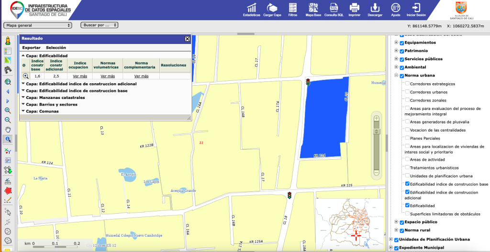Uncheck Edificabilidad indice de construccion base checkbox
Image resolution: width=490 pixels, height=252 pixels.
408,184
